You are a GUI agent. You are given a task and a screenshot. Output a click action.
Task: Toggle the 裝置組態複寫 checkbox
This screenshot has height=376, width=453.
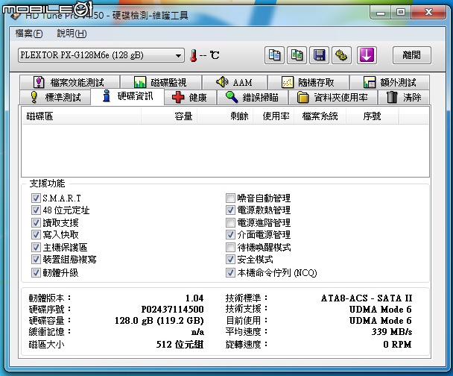coord(36,259)
